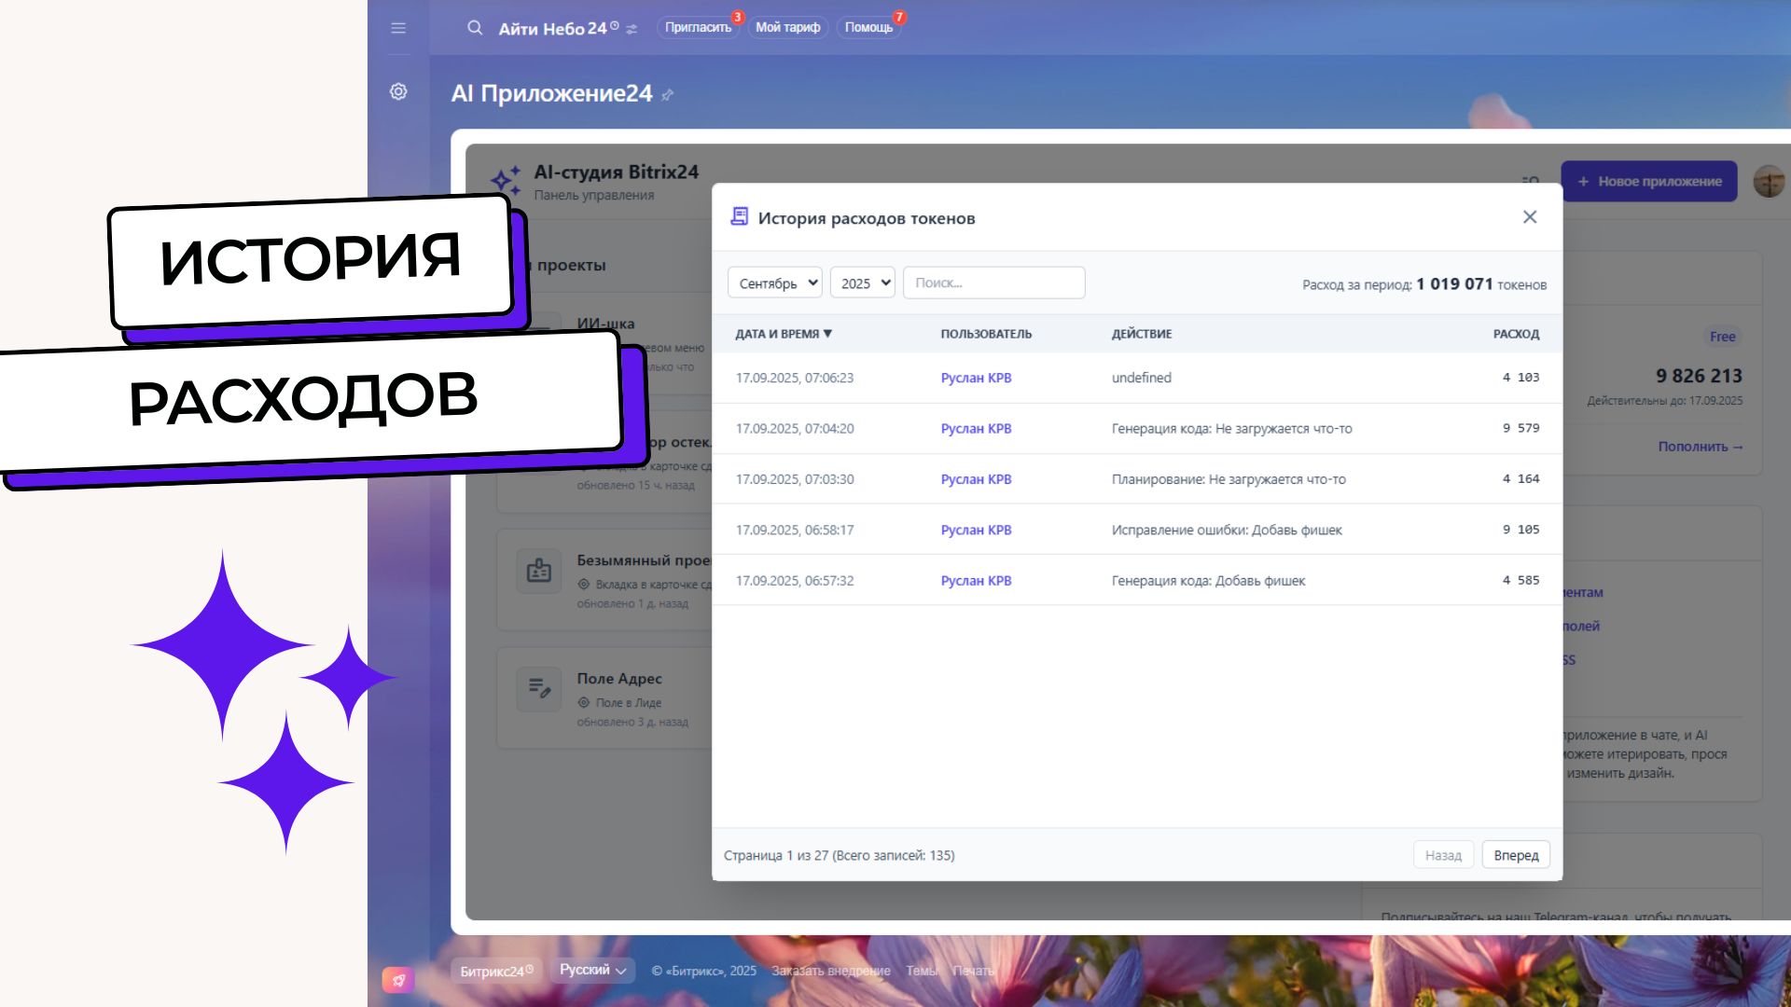Open the Сентябрь month dropdown

click(x=774, y=283)
